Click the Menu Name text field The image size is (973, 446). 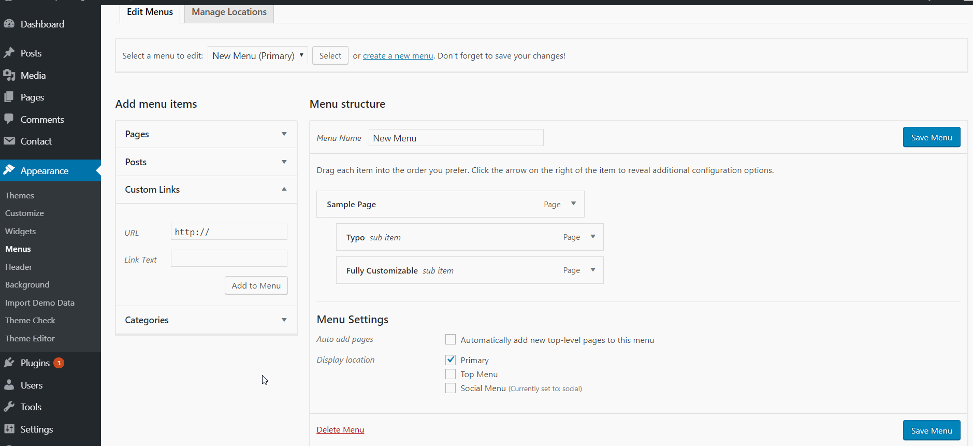click(456, 138)
